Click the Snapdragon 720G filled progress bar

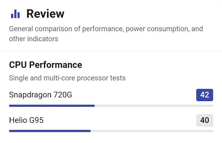click(52, 106)
